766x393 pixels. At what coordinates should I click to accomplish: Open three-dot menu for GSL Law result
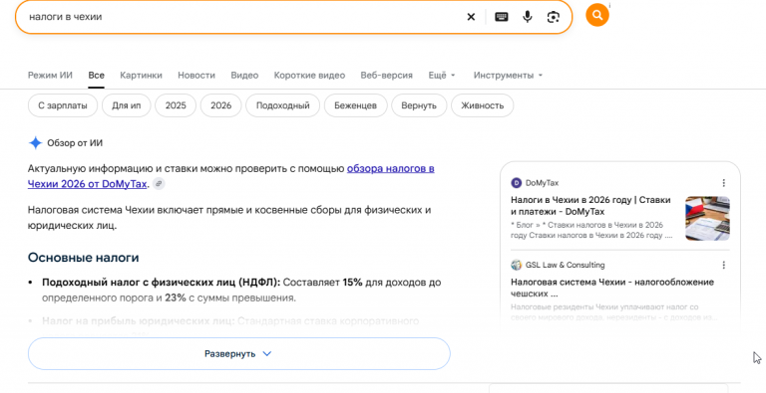click(x=723, y=265)
